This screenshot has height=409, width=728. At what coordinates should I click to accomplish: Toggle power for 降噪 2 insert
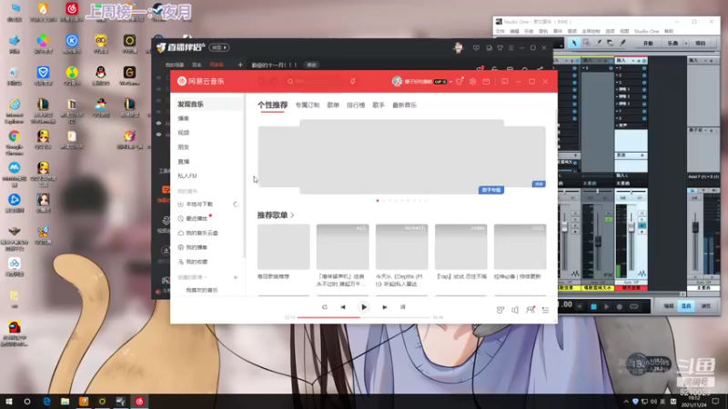pyautogui.click(x=644, y=96)
